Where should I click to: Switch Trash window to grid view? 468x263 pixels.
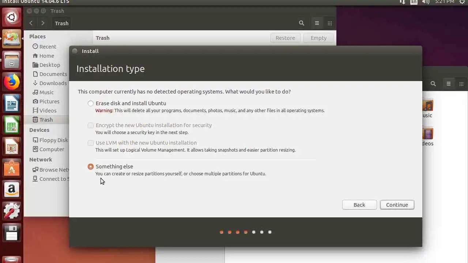pyautogui.click(x=330, y=23)
